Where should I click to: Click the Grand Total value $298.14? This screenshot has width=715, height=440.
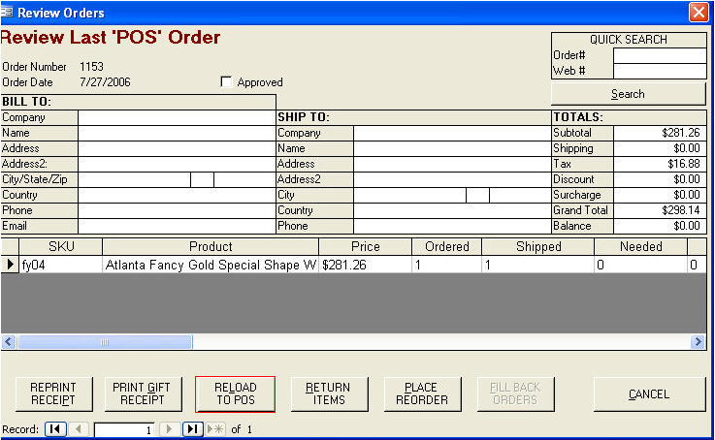point(660,210)
